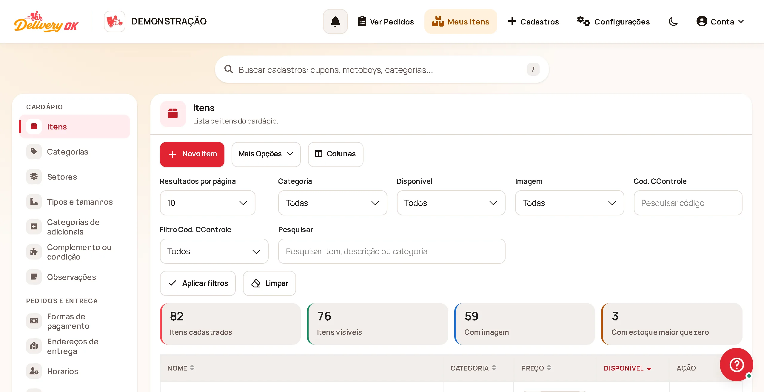Click the magnifier icon in search bar
This screenshot has width=764, height=392.
click(x=229, y=70)
